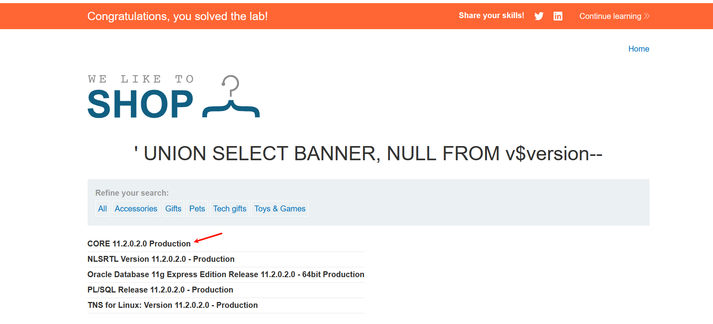Click the double-chevron arrow after Continue learning

[x=647, y=16]
